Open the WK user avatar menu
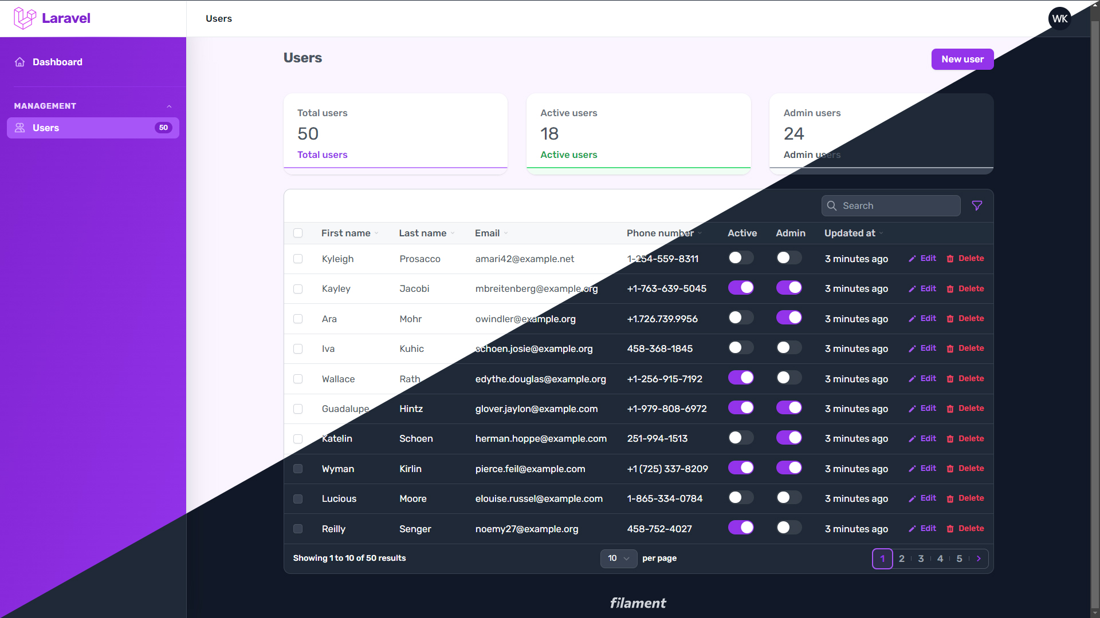This screenshot has height=618, width=1100. coord(1059,18)
